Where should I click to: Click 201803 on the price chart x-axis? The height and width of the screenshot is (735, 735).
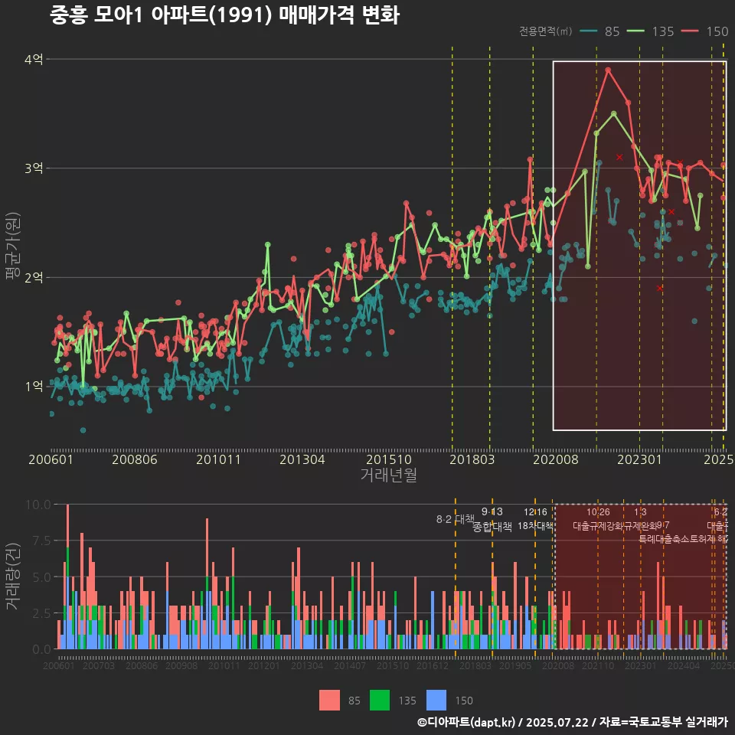click(472, 459)
